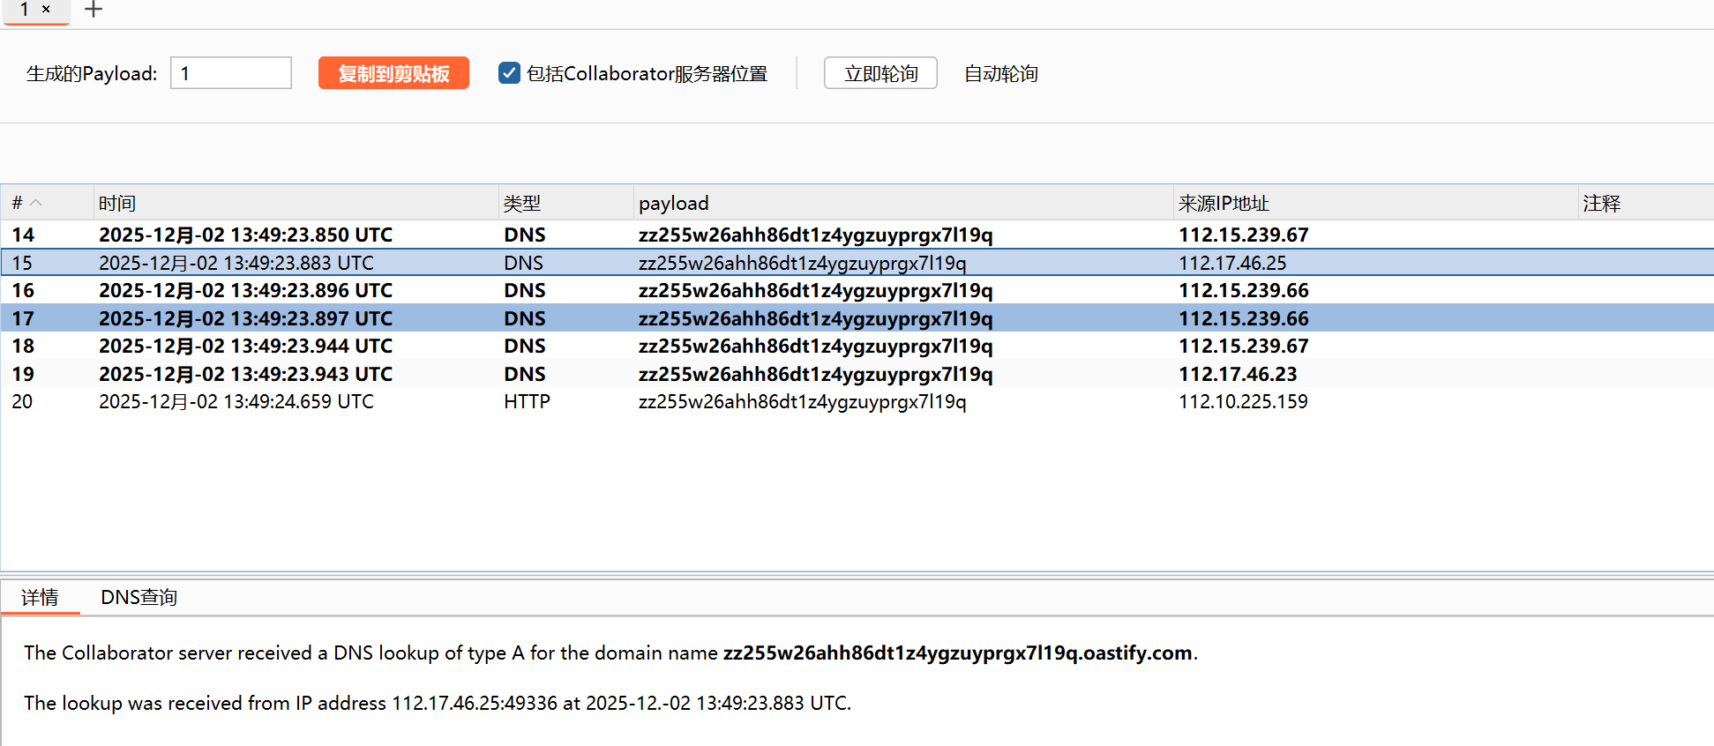Switch to the DNS查询 tab
Image resolution: width=1714 pixels, height=746 pixels.
(x=138, y=598)
